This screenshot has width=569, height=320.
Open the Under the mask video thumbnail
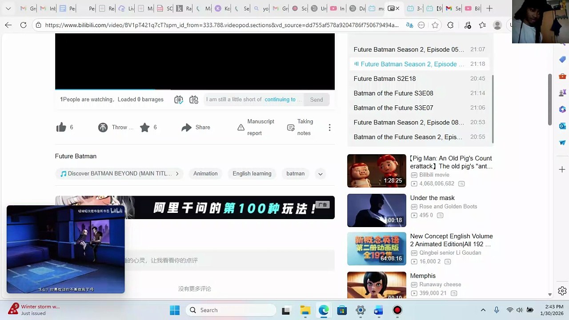(x=377, y=210)
